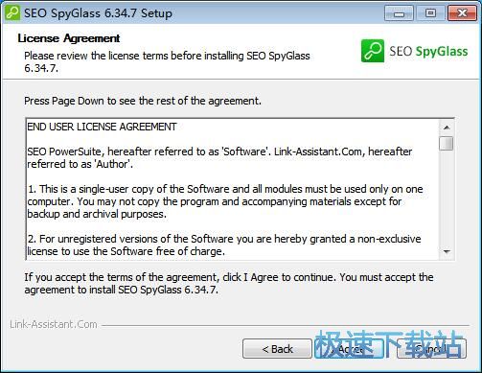The image size is (482, 373).
Task: Click the Link-Assistant.Com branding label
Action: point(54,324)
